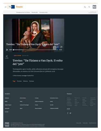
Task: Toggle the video volume speaker
Action: point(57,47)
